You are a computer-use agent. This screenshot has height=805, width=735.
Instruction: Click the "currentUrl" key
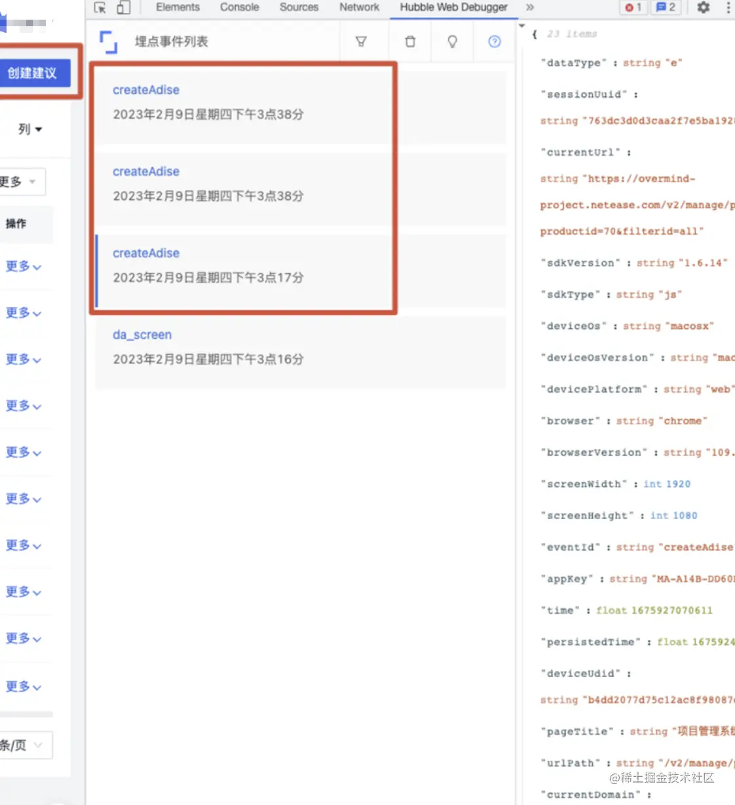coord(581,152)
